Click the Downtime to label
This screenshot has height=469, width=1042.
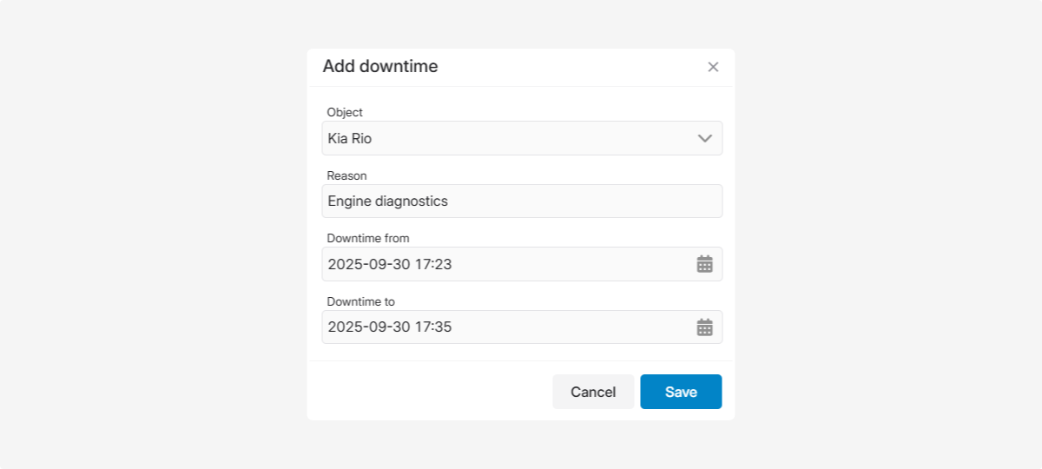click(x=360, y=301)
